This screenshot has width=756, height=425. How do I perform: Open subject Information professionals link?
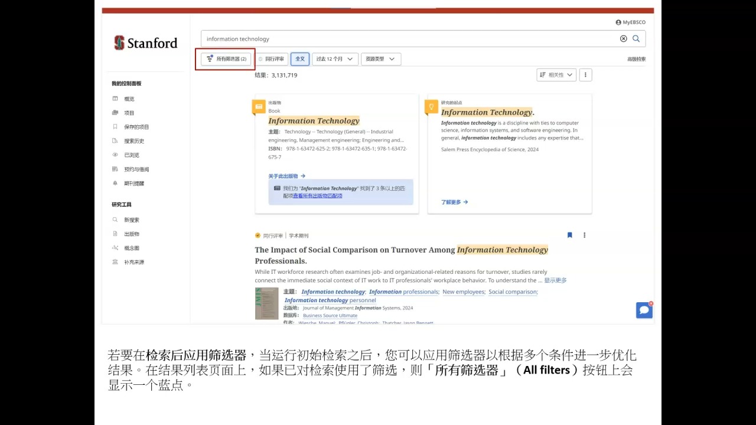coord(404,292)
